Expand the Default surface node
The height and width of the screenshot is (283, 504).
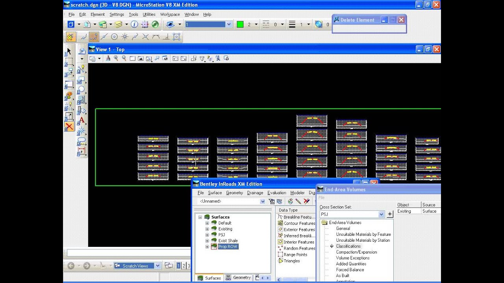coord(207,223)
